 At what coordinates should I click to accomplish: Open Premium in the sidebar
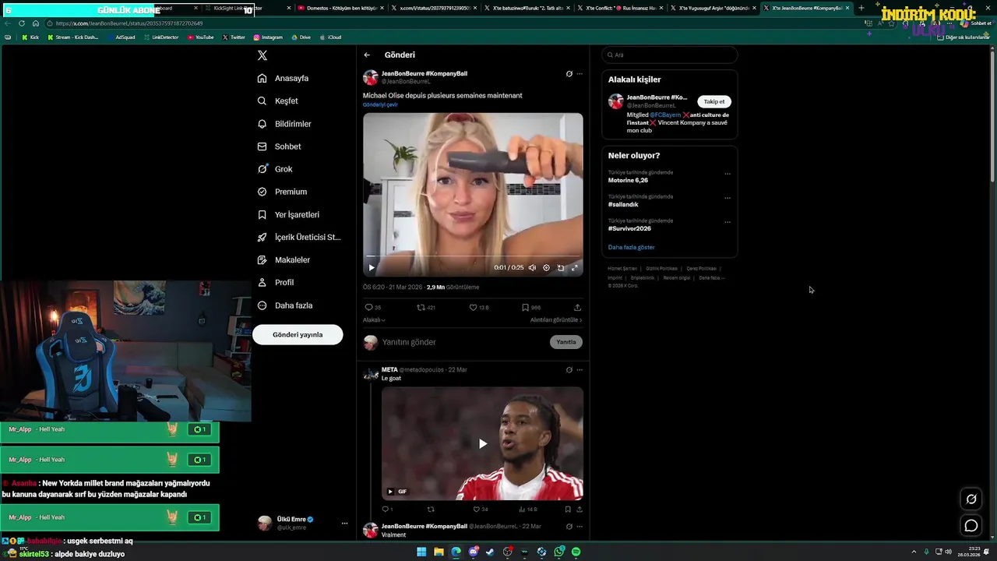(282, 192)
